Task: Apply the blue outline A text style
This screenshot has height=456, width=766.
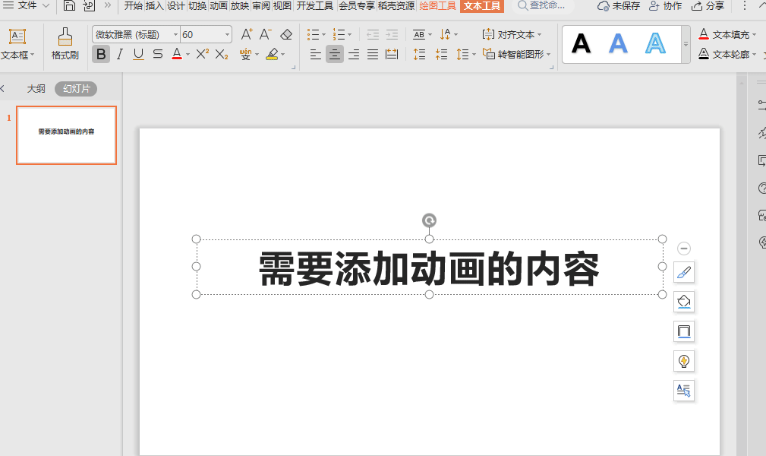Action: click(655, 44)
